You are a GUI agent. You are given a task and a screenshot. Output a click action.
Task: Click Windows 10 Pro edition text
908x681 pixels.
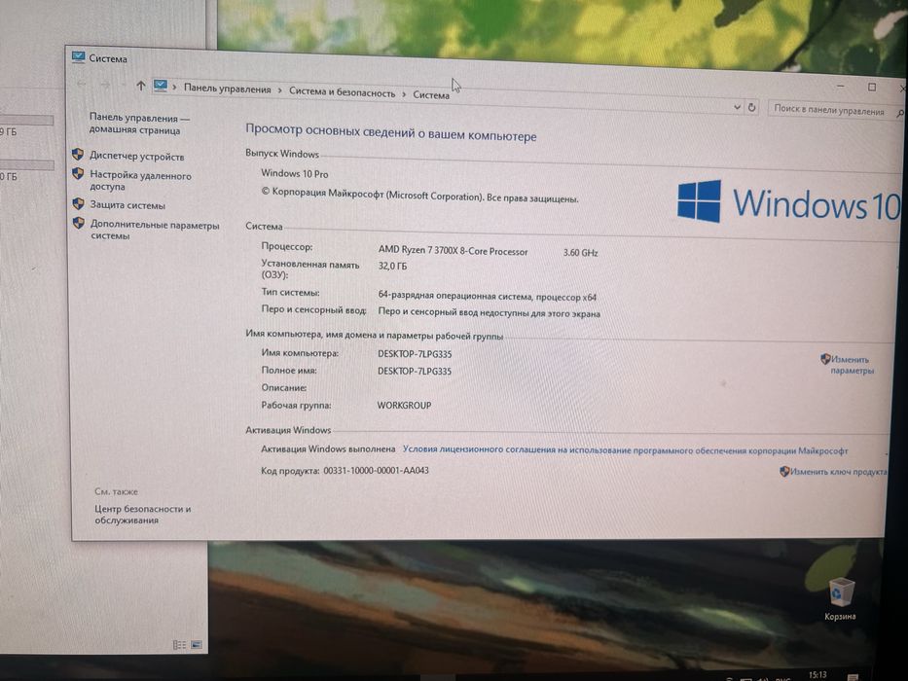(x=294, y=173)
